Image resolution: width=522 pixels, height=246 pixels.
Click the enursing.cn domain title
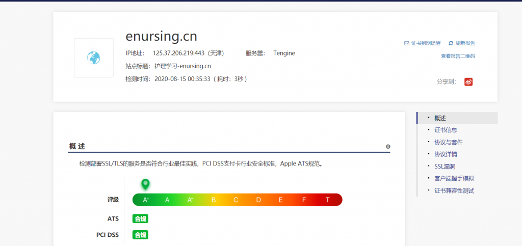161,37
